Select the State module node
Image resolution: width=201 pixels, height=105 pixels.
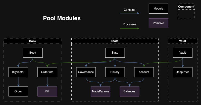115,53
